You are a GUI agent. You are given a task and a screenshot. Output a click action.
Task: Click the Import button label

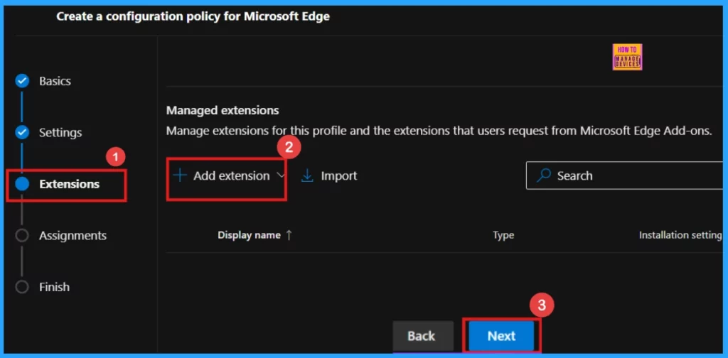tap(339, 175)
